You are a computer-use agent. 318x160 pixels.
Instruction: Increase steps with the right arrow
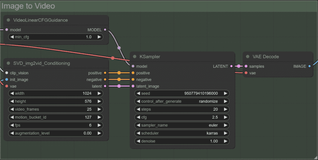point(226,109)
